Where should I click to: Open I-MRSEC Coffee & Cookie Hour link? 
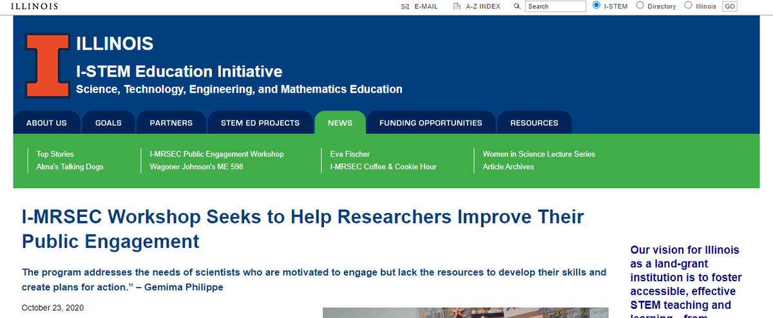click(383, 167)
